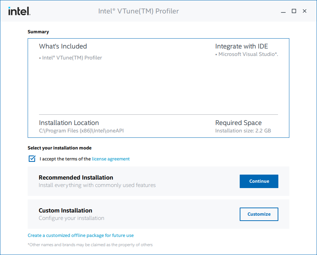Close the VTune Profiler installer

(x=304, y=11)
